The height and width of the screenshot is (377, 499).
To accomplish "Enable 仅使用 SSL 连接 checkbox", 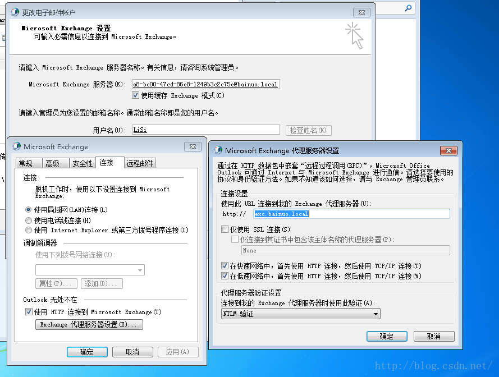I will click(225, 229).
